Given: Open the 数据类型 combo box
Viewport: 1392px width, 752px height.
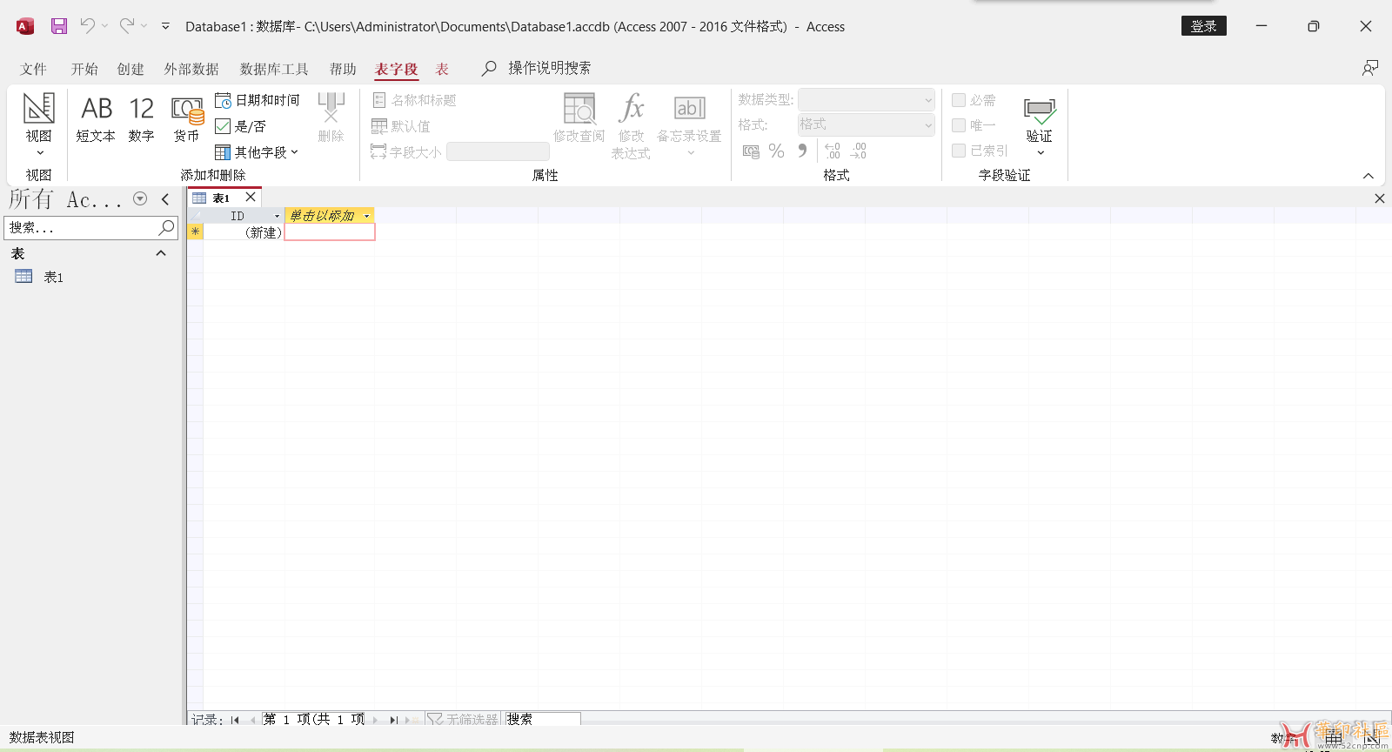Looking at the screenshot, I should click(x=867, y=100).
